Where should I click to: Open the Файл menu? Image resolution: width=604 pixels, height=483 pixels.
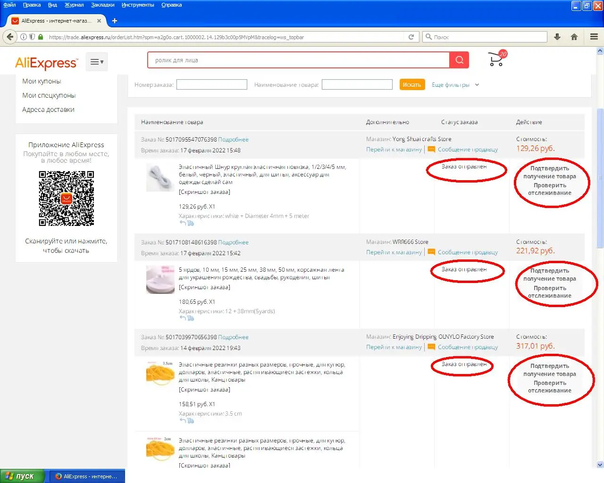[9, 5]
